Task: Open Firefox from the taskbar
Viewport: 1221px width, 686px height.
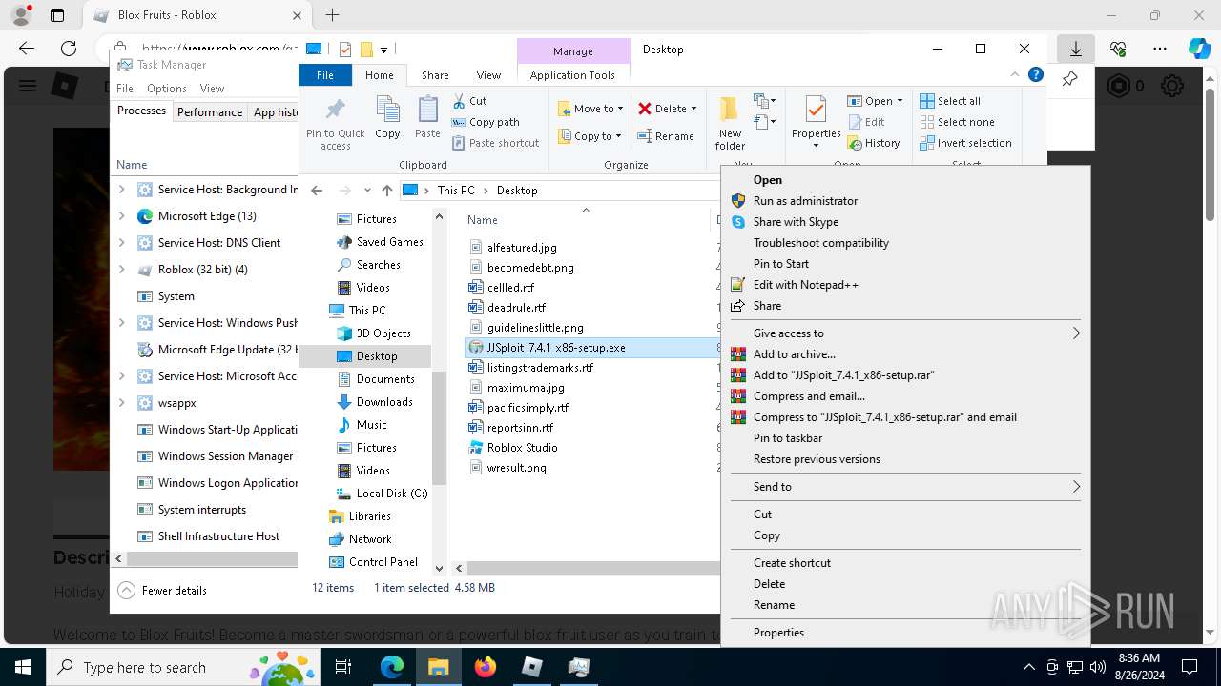Action: point(486,667)
